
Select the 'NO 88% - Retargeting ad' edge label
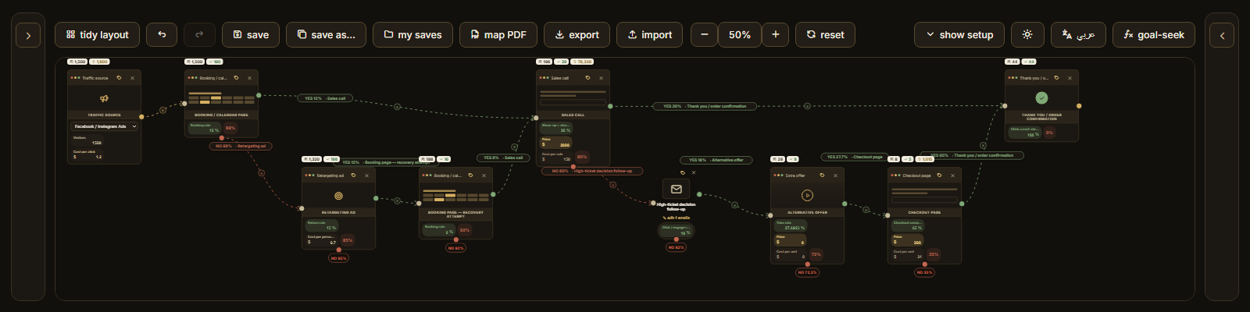[x=241, y=146]
